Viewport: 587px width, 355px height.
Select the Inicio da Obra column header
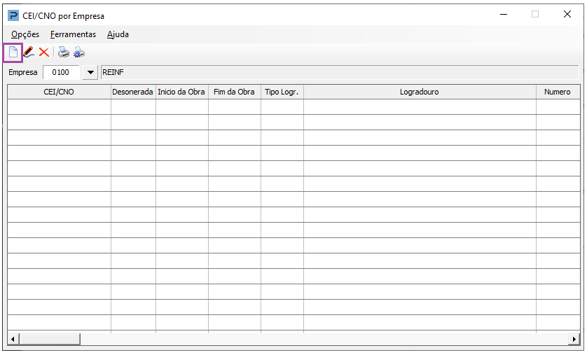[181, 92]
